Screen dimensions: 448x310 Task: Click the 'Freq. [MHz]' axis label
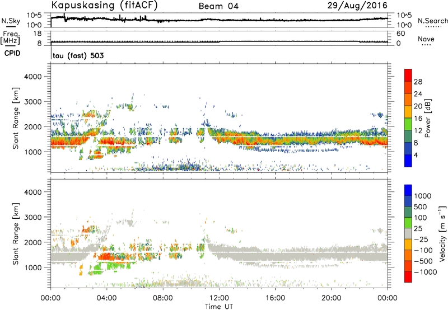coord(10,37)
